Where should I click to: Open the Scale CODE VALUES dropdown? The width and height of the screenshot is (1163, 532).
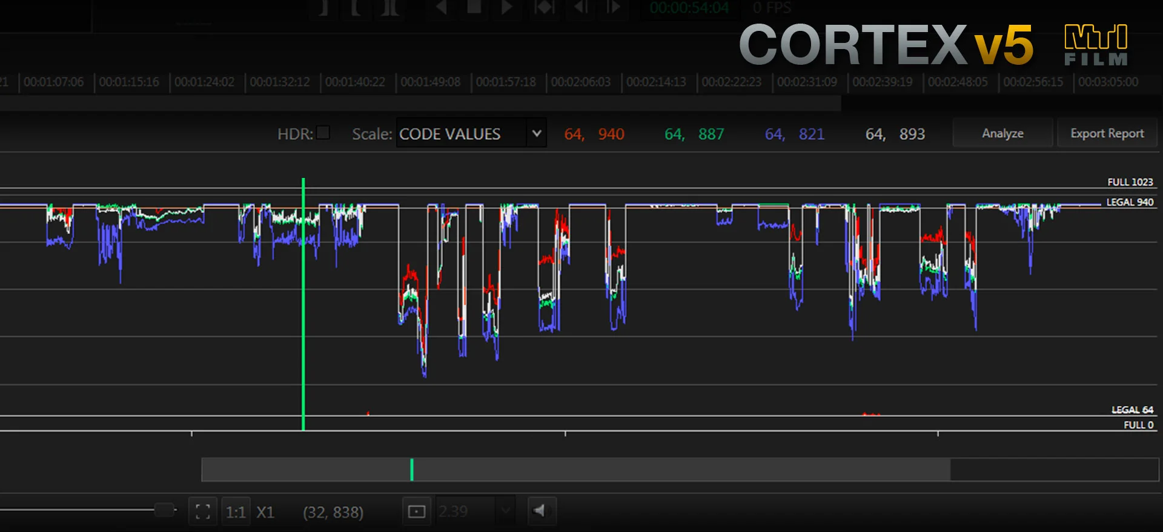click(471, 133)
